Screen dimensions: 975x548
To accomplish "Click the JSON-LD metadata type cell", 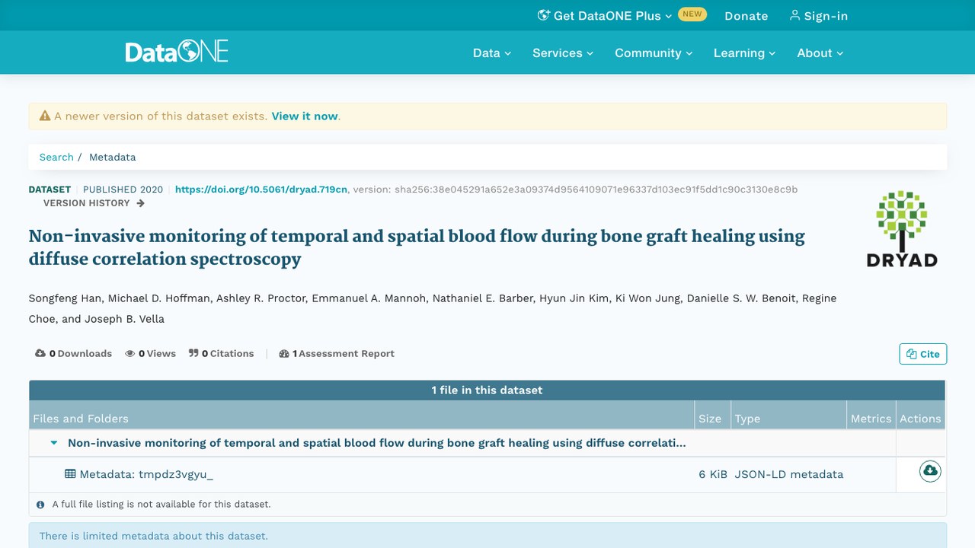I will pos(789,474).
